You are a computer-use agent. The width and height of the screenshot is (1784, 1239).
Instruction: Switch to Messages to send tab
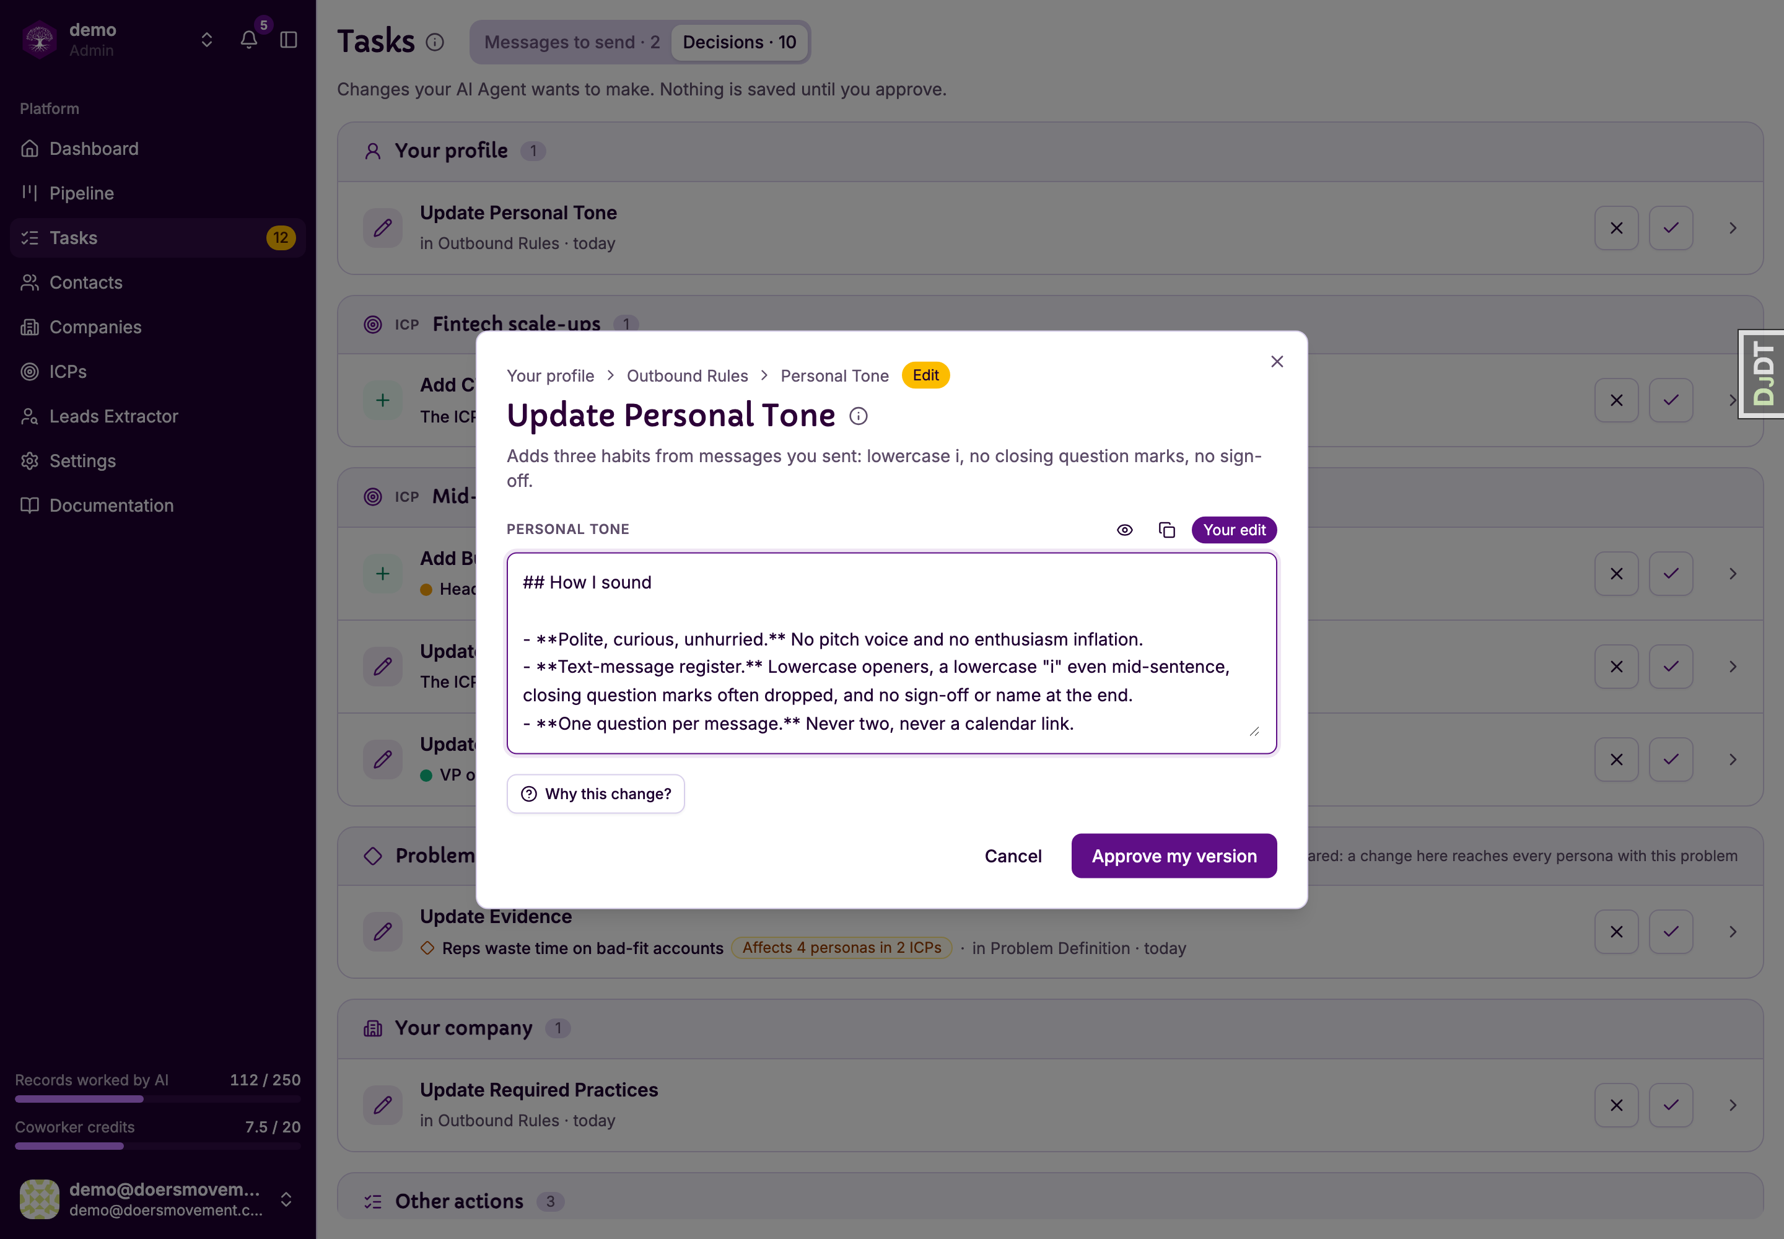click(x=571, y=42)
